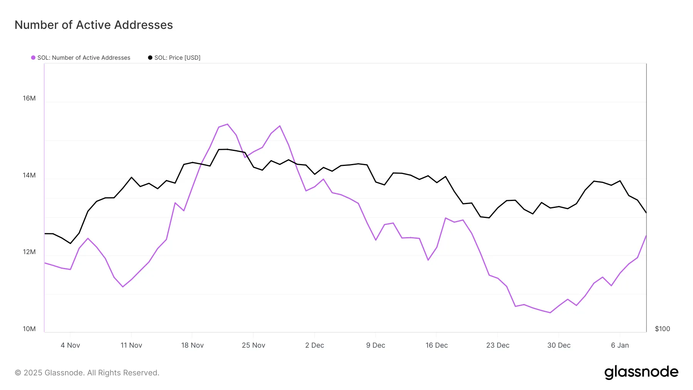Select the 4 Nov date tick
The height and width of the screenshot is (390, 693).
[70, 345]
